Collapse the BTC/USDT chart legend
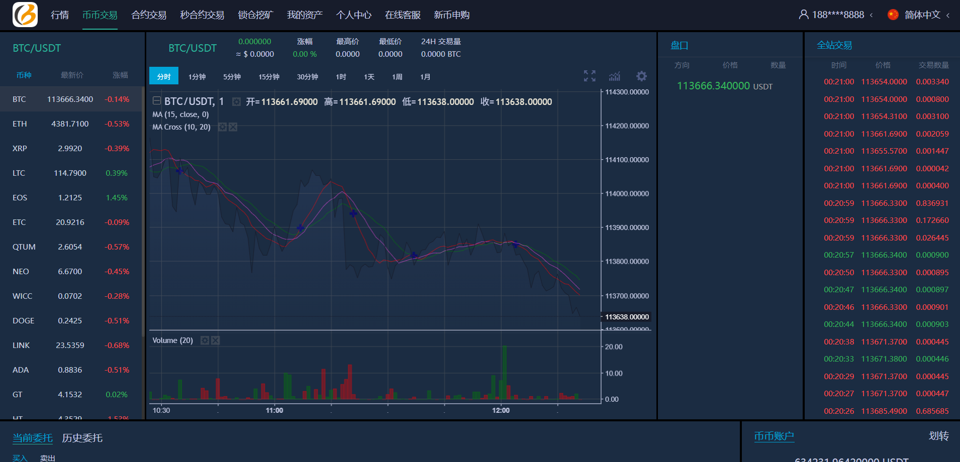960x462 pixels. click(157, 101)
